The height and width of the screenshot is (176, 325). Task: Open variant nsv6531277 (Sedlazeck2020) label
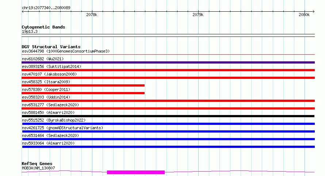click(50, 105)
